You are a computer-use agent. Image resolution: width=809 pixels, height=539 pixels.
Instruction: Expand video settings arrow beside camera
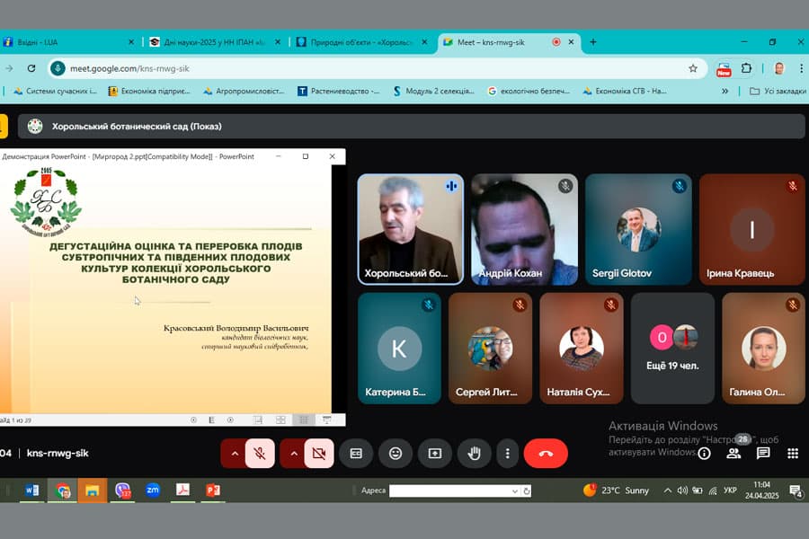click(294, 454)
